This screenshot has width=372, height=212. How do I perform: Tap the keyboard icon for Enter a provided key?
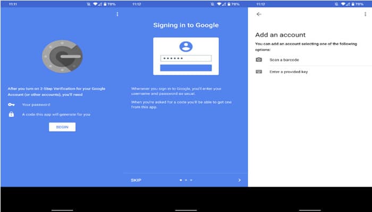(x=259, y=72)
